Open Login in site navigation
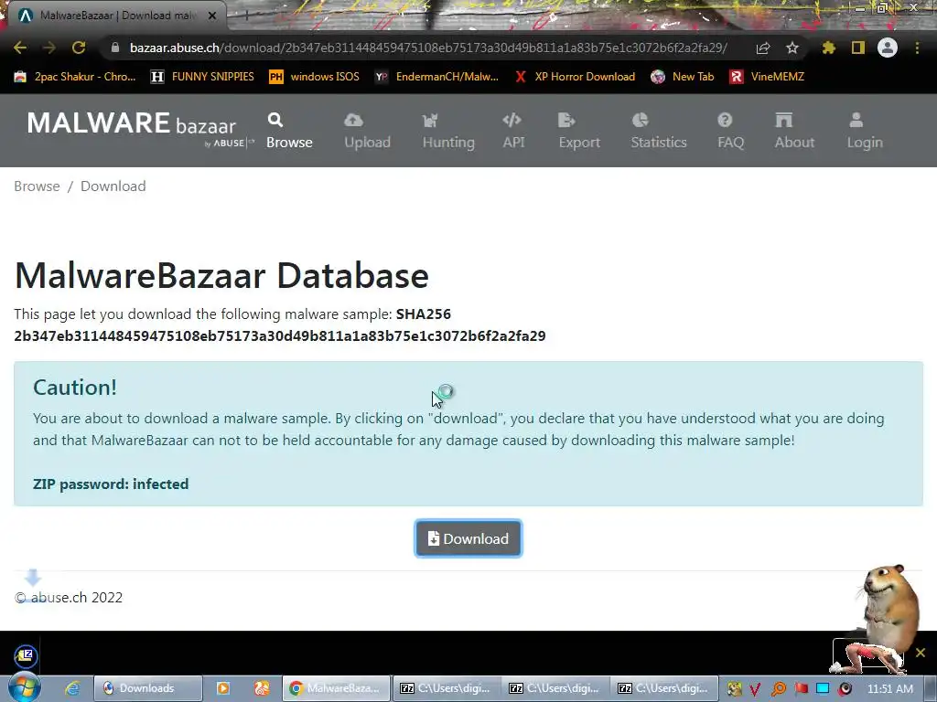This screenshot has width=937, height=702. [x=864, y=131]
